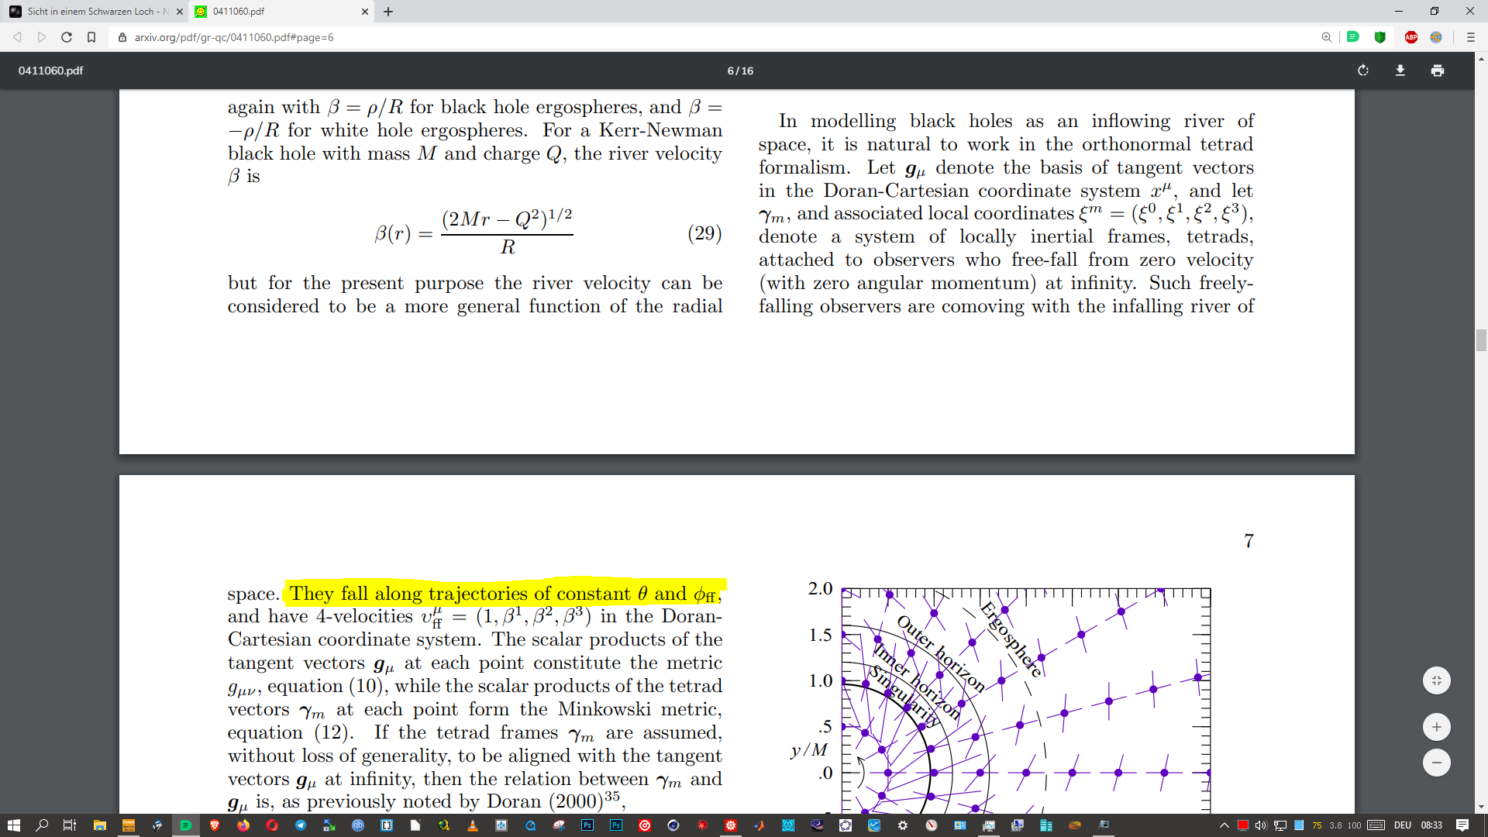
Task: Launch Brave browser from the taskbar
Action: tap(215, 825)
